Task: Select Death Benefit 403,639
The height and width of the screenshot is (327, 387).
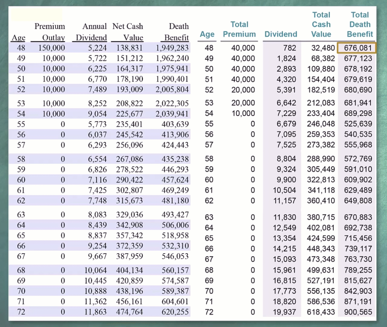Action: pyautogui.click(x=175, y=124)
